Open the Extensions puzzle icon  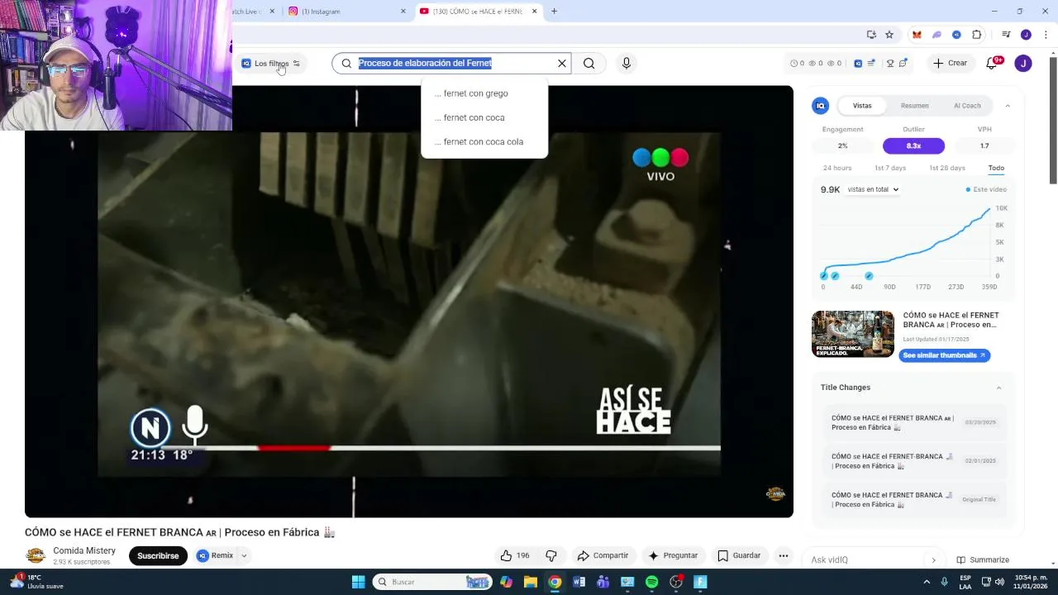[x=977, y=35]
